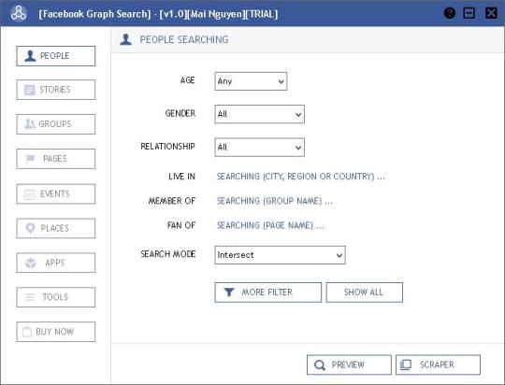
Task: Open the TOOLS section
Action: 56,297
